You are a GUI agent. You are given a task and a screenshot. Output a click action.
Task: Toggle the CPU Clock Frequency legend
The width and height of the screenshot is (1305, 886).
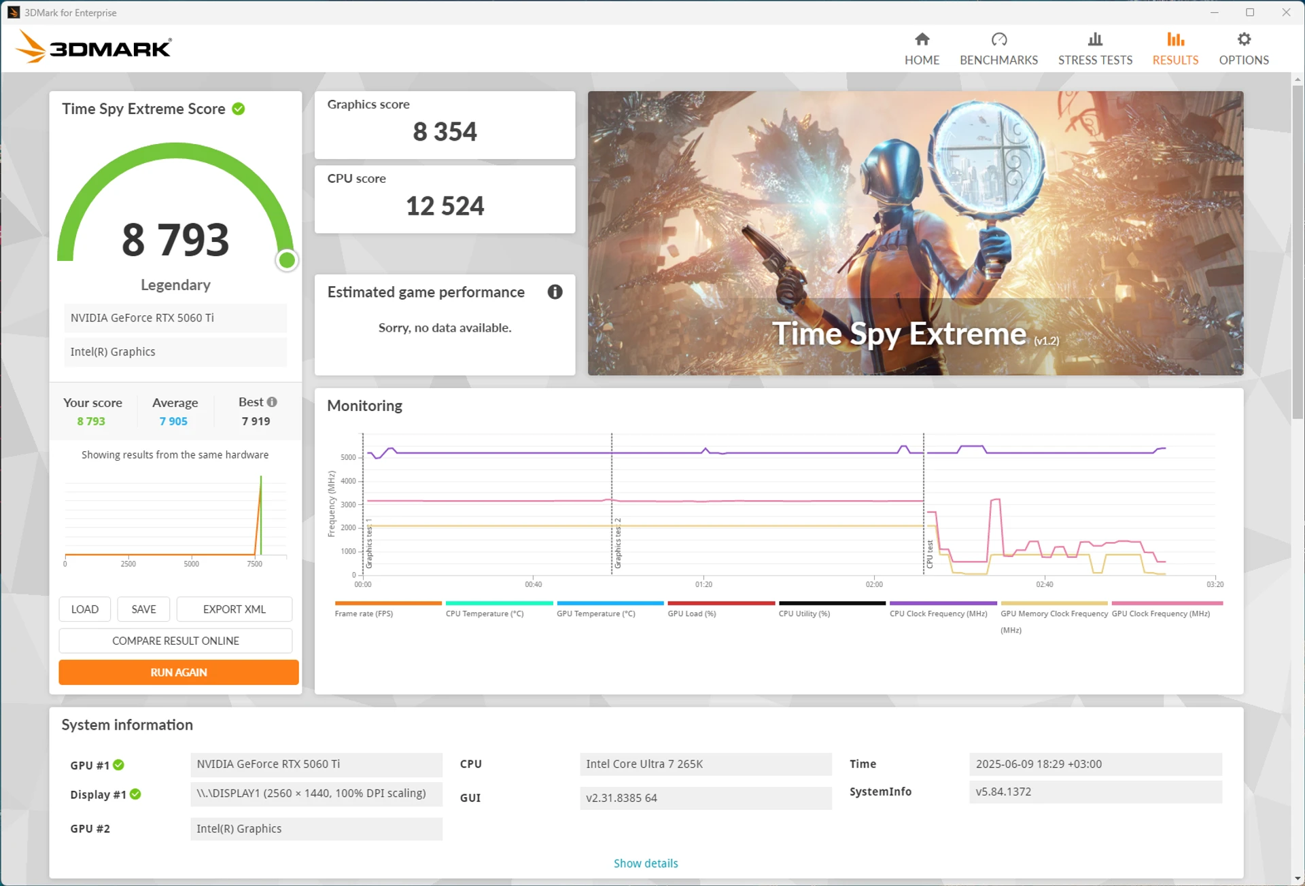pos(943,609)
